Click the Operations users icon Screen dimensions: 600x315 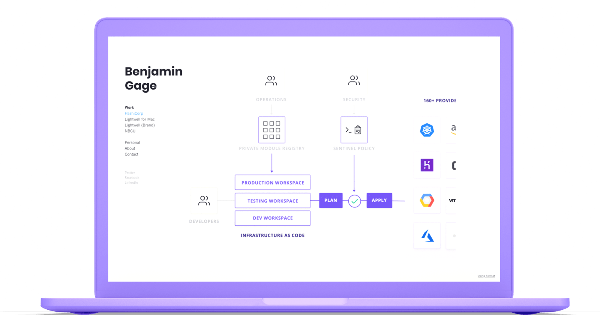[x=271, y=81]
